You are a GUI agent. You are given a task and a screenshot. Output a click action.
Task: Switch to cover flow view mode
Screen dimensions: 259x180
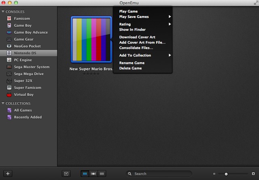click(x=93, y=174)
